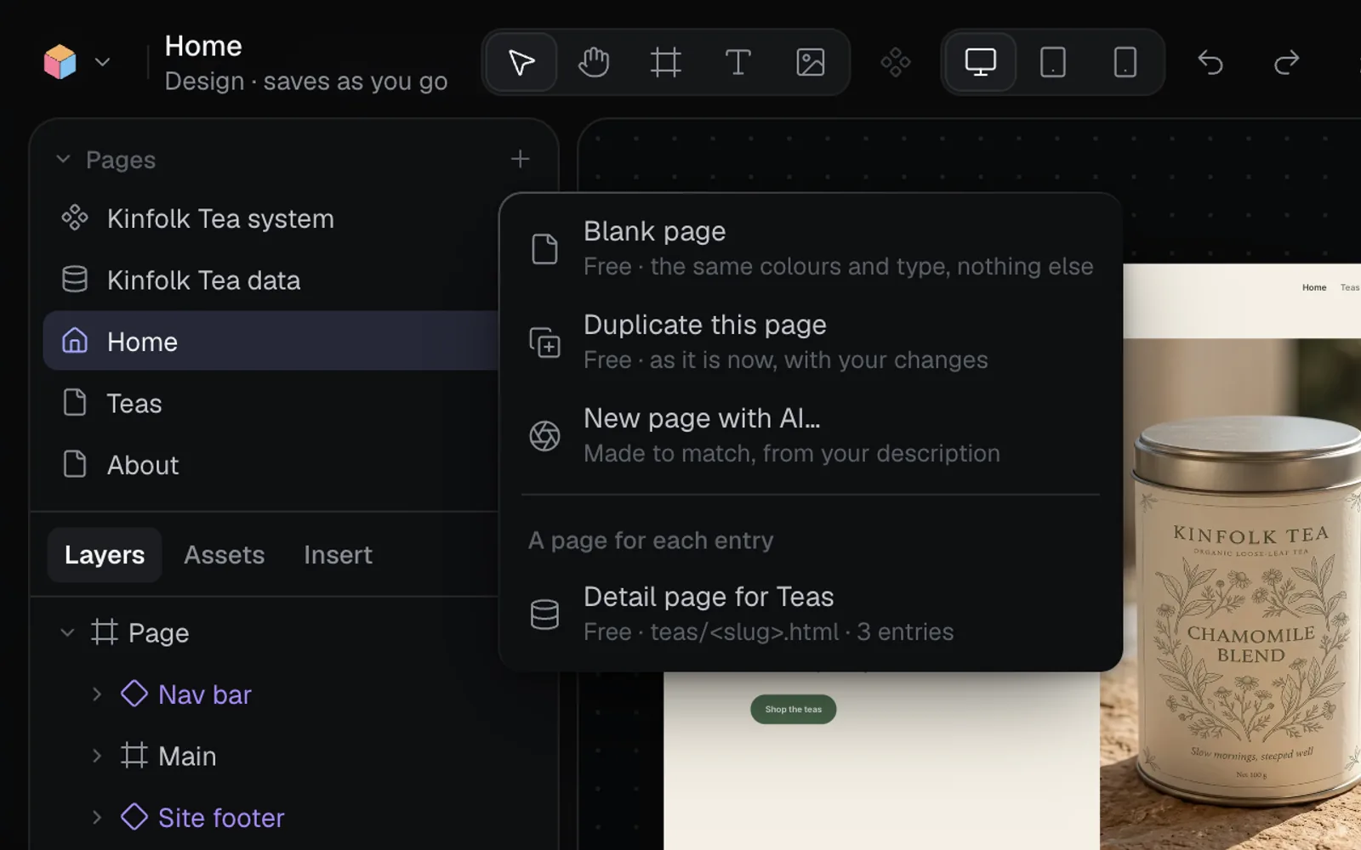Collapse the Page layer chevron

pyautogui.click(x=67, y=632)
